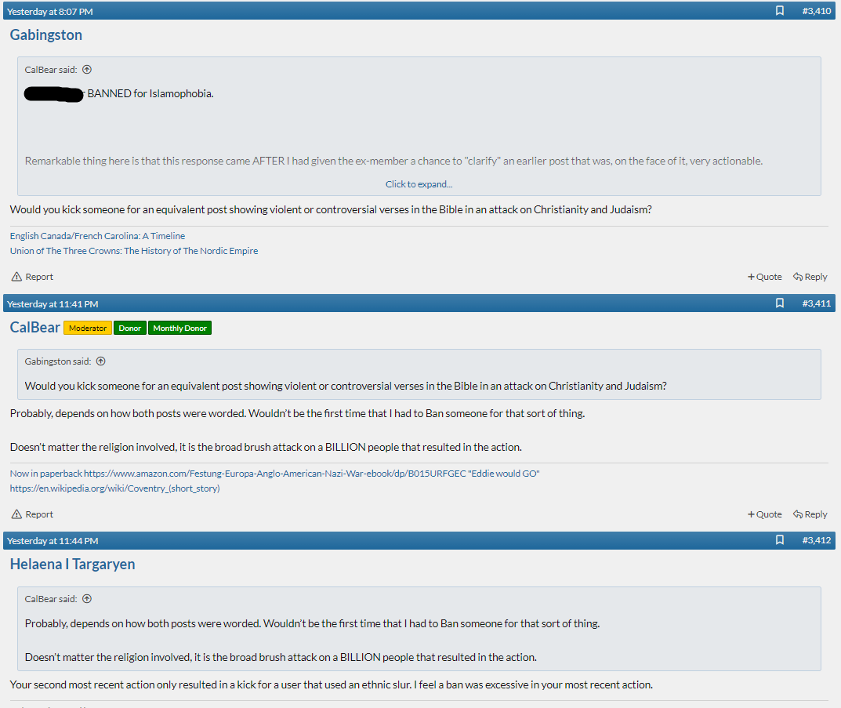Jump to CalBear's original quoted post in #3,410

pyautogui.click(x=87, y=70)
